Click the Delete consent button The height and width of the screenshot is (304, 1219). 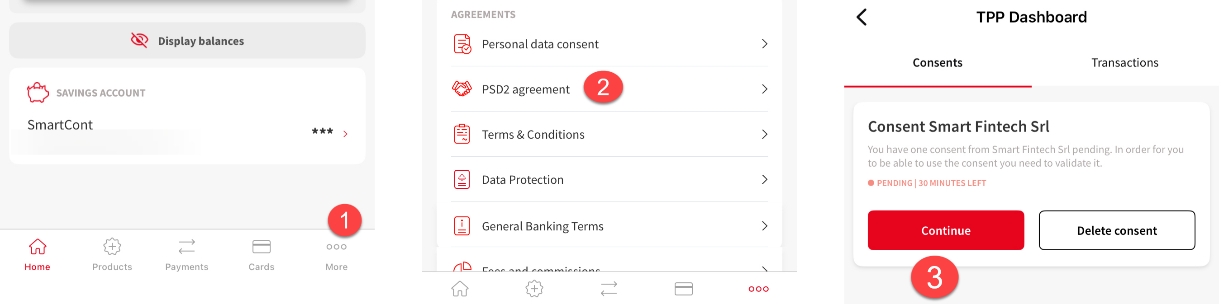click(x=1117, y=230)
